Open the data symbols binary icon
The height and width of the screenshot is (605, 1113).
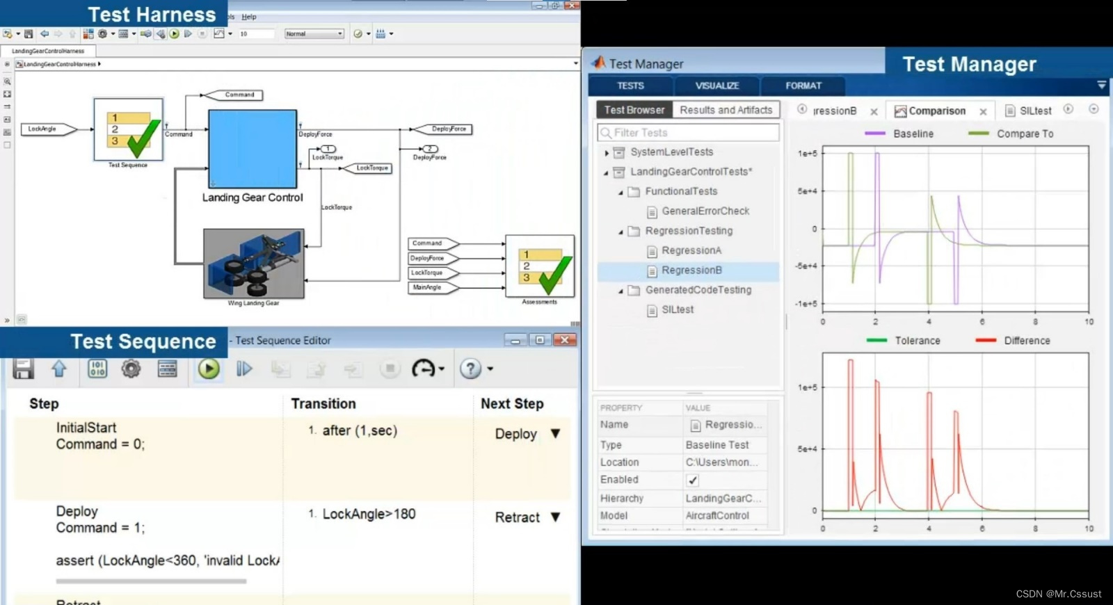(97, 369)
